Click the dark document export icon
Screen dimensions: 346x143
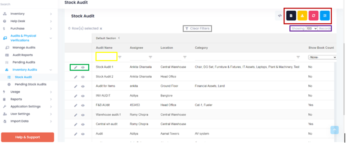pyautogui.click(x=291, y=16)
